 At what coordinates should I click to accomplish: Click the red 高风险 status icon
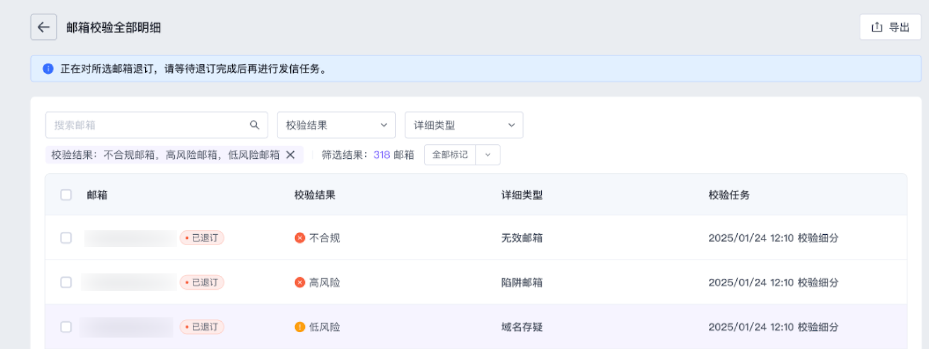click(x=300, y=282)
